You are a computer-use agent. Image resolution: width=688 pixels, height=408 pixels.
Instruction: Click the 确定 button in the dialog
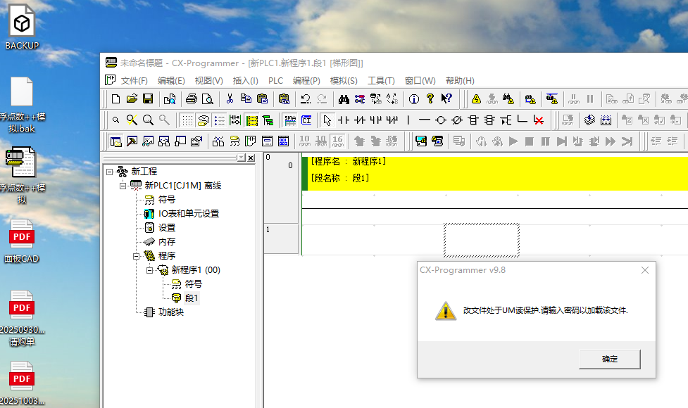(x=609, y=359)
